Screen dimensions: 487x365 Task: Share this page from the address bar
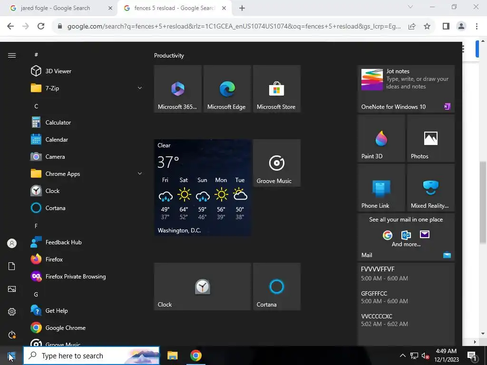pos(412,27)
